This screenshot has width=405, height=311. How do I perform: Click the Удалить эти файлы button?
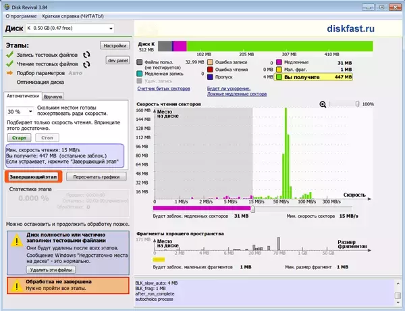[x=51, y=270]
